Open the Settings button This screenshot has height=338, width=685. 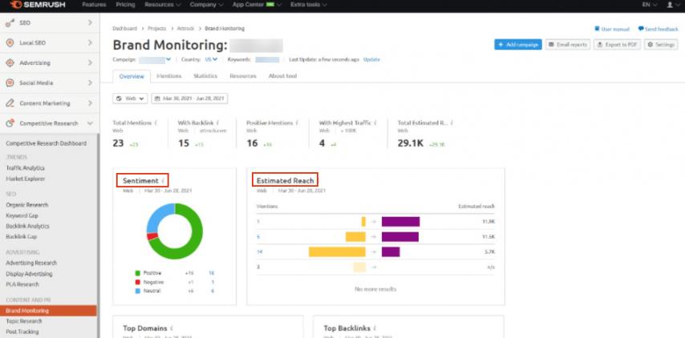pos(661,45)
